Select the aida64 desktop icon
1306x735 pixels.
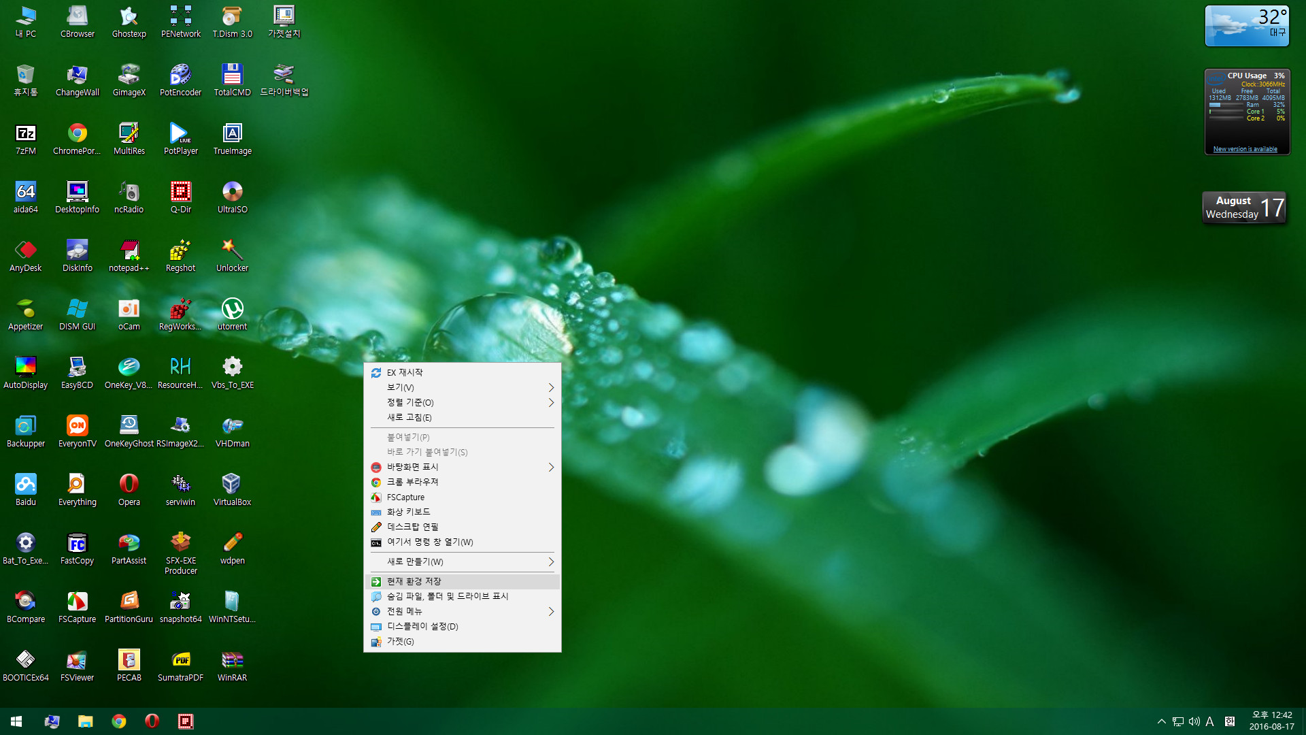click(x=26, y=197)
